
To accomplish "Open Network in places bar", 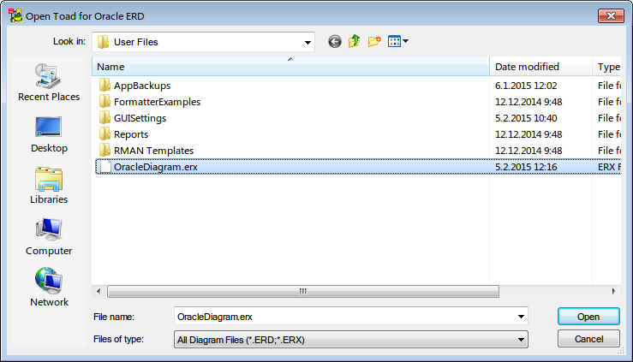I will pyautogui.click(x=49, y=288).
